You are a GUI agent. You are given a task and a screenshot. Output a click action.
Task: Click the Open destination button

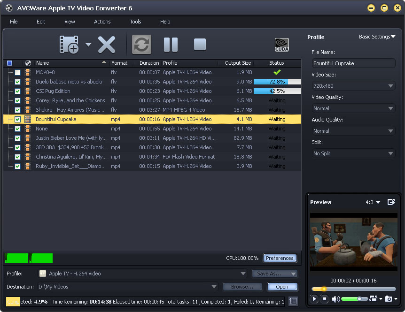282,287
